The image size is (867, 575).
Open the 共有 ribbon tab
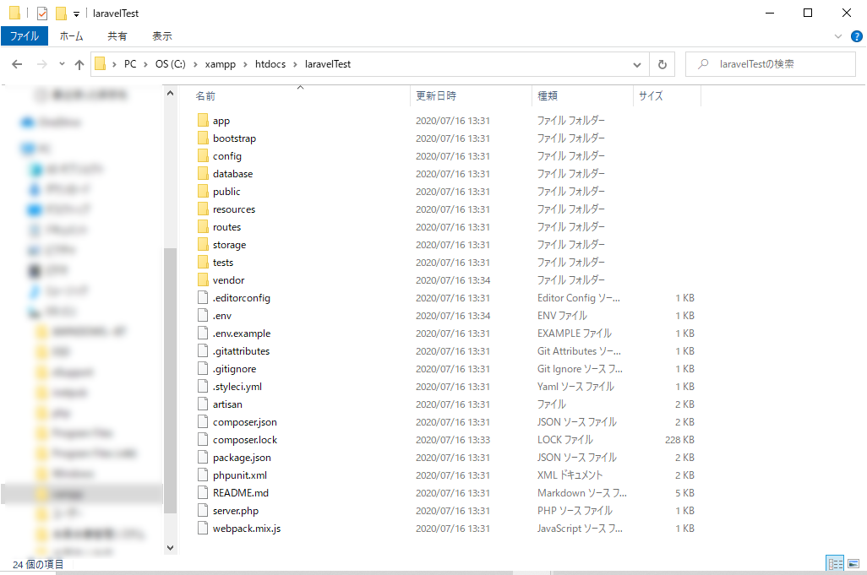pyautogui.click(x=117, y=36)
